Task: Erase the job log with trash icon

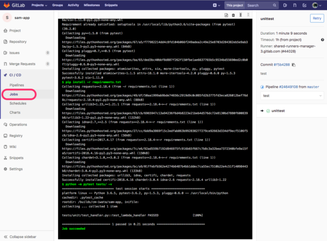Action: (x=233, y=15)
